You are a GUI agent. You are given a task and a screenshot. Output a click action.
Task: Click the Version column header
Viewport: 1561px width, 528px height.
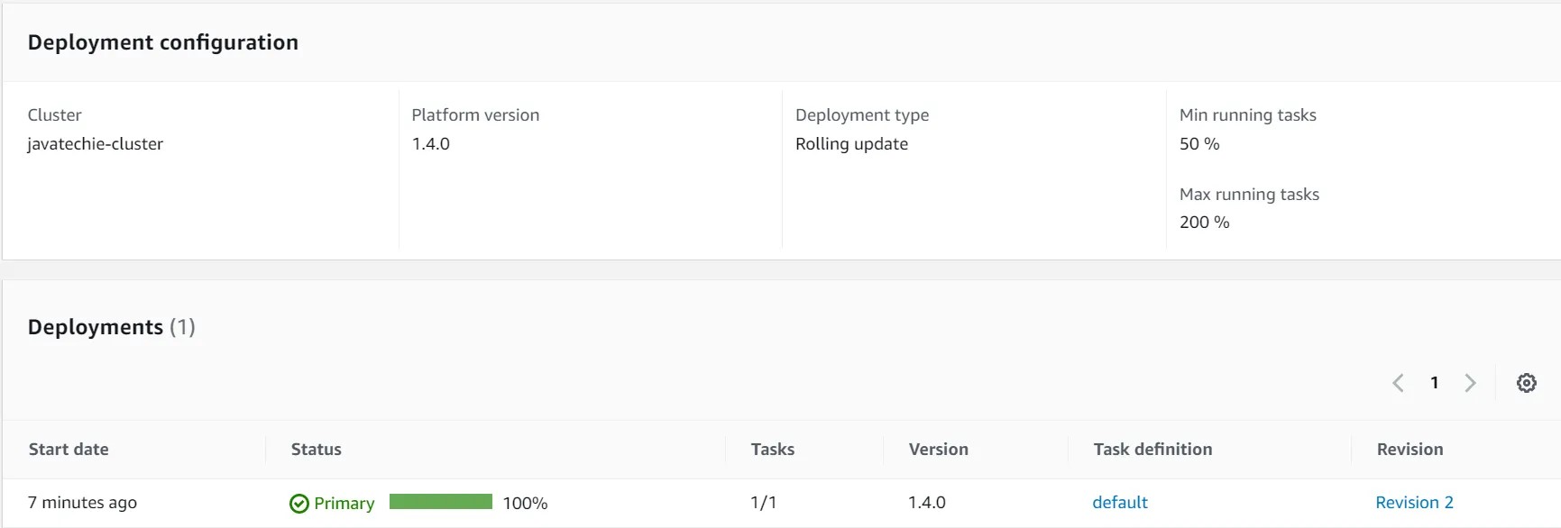coord(938,450)
